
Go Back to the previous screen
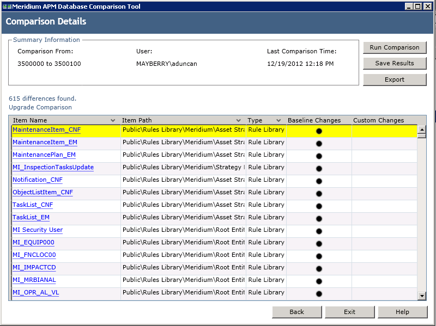(296, 312)
